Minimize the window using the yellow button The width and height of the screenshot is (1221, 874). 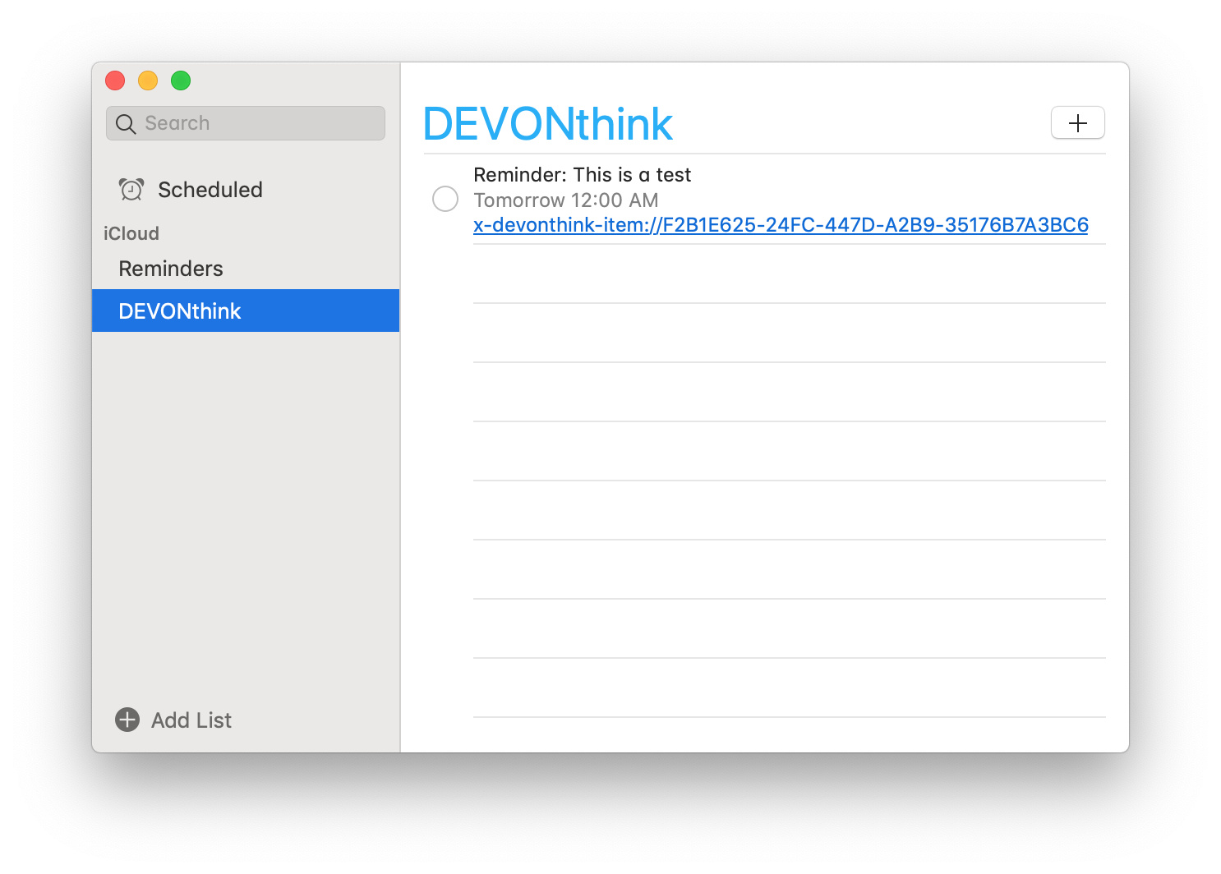point(148,80)
